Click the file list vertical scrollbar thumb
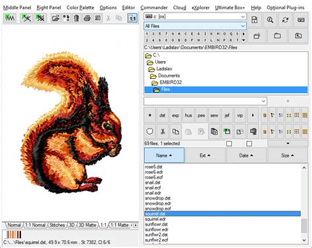The height and width of the screenshot is (248, 312). (x=304, y=226)
